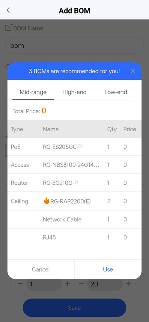Select the RG-EG210G-P Router row
The image size is (149, 322).
tap(74, 183)
